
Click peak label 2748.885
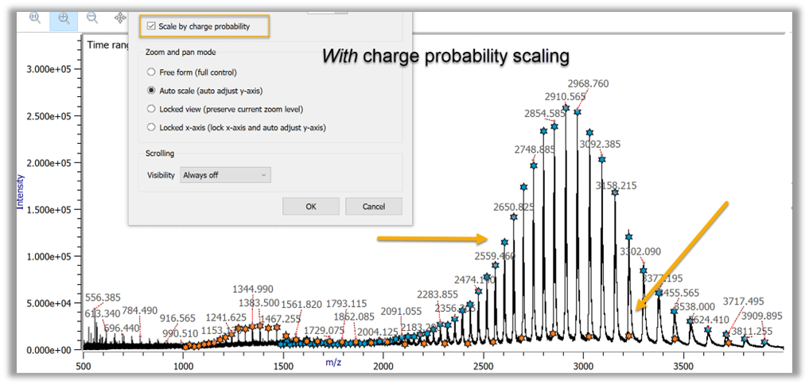tap(535, 150)
